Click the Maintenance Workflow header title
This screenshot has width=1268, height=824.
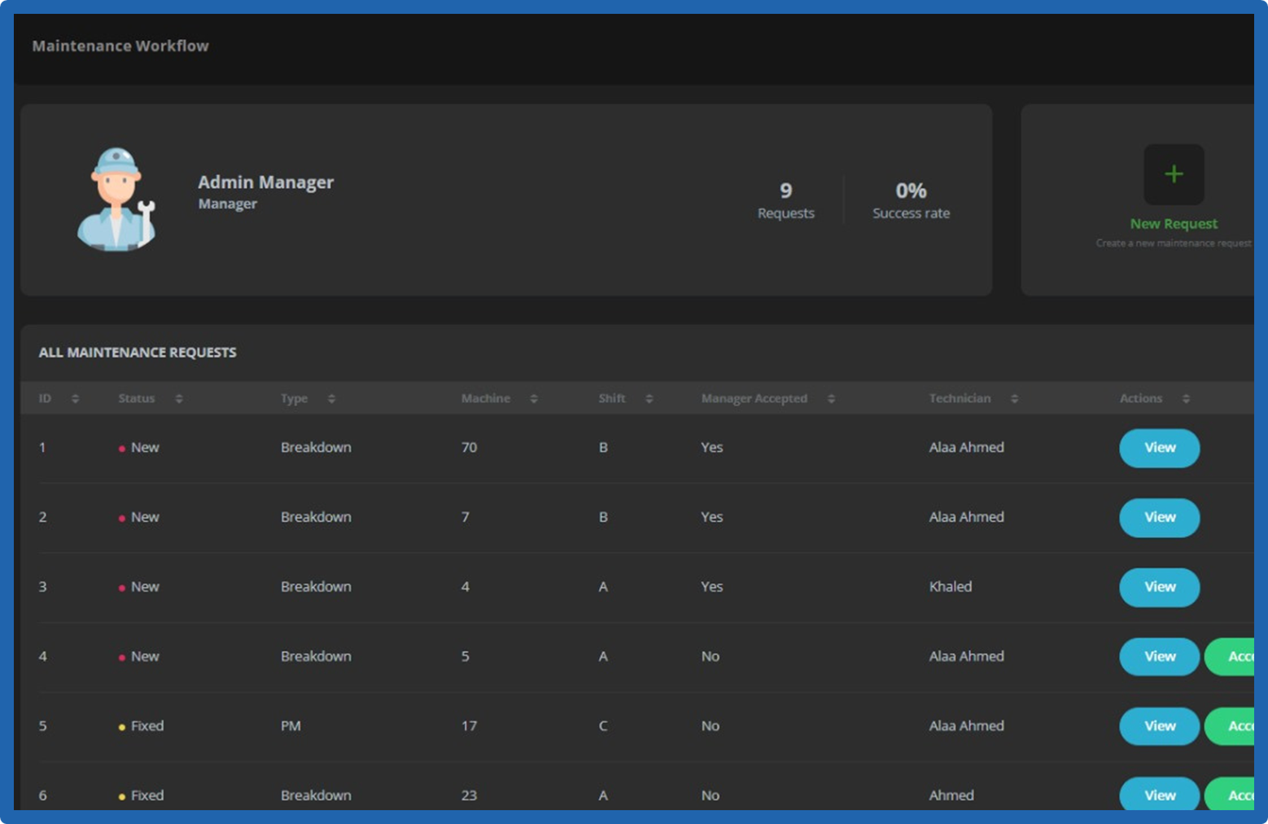(120, 46)
